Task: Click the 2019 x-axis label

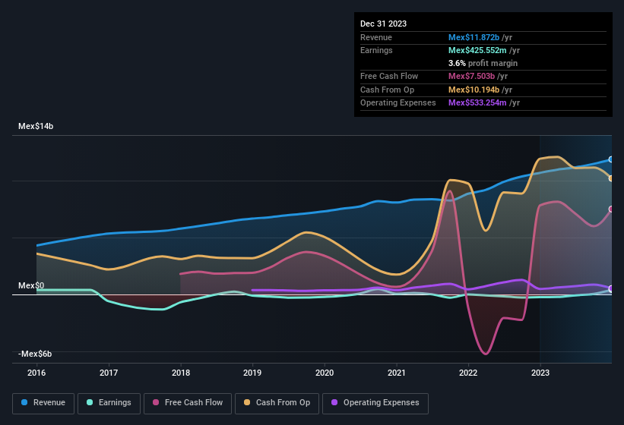Action: click(x=252, y=373)
